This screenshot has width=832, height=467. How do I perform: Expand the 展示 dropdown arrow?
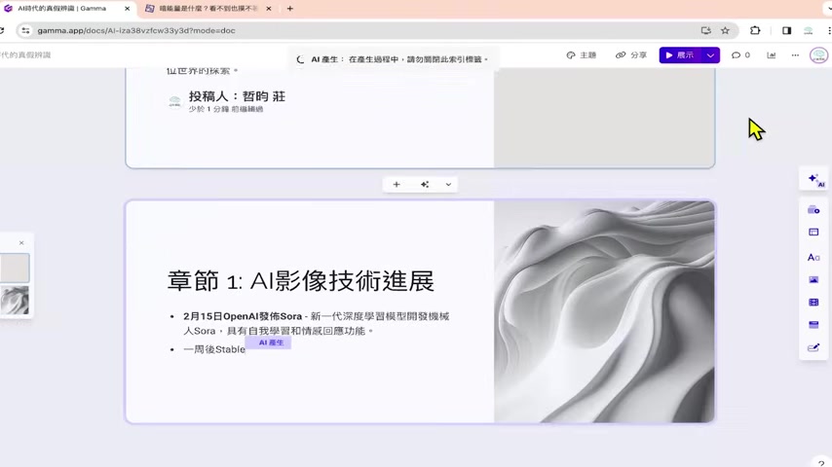(x=710, y=55)
